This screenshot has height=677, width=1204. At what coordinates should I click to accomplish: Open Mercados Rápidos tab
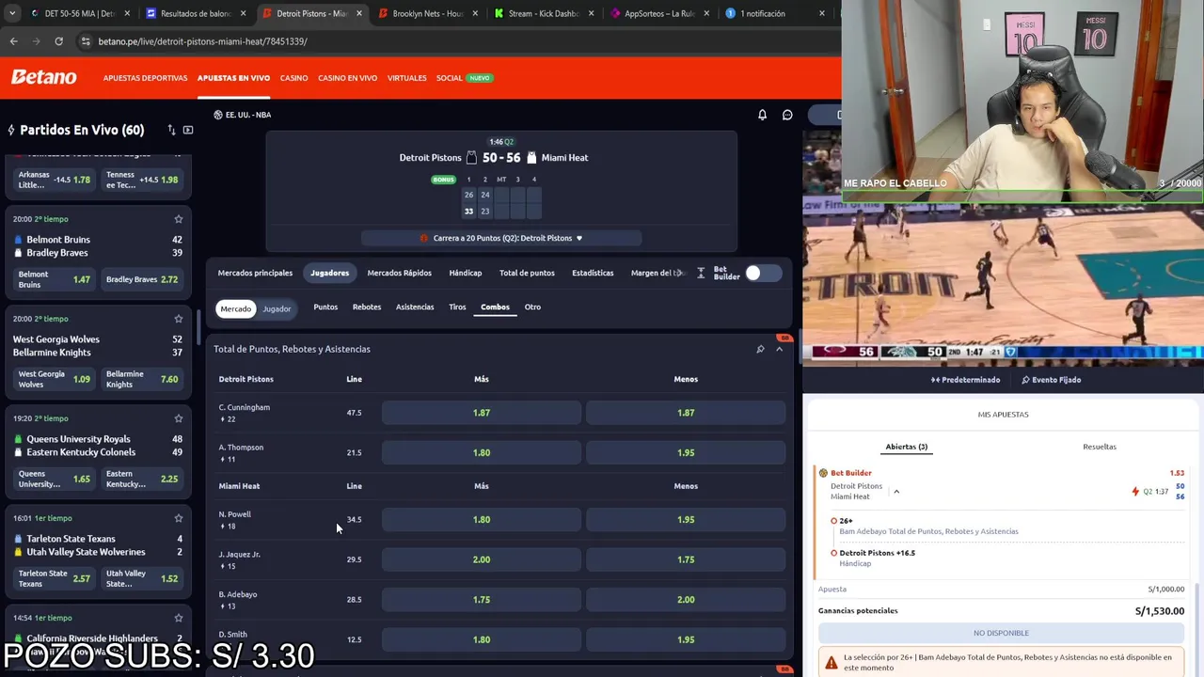point(399,273)
